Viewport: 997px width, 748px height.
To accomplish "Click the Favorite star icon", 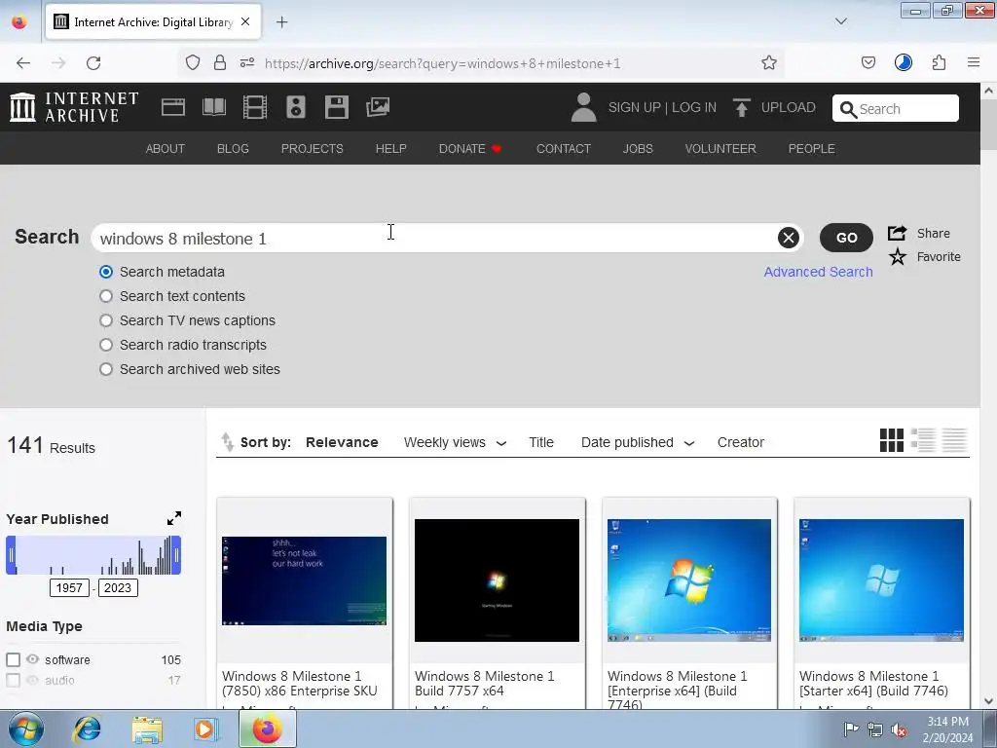I will (897, 257).
